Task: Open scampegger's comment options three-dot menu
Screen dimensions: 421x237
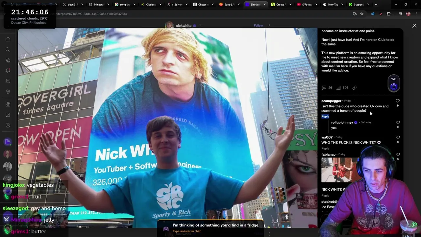Action: [355, 101]
